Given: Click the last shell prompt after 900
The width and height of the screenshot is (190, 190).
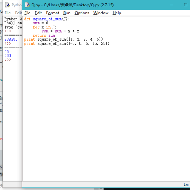Looking at the screenshot, I should (x=8, y=60).
